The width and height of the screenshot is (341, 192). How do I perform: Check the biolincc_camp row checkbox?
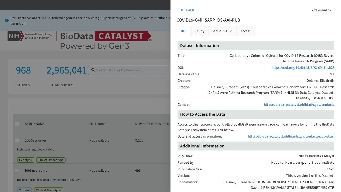click(17, 170)
